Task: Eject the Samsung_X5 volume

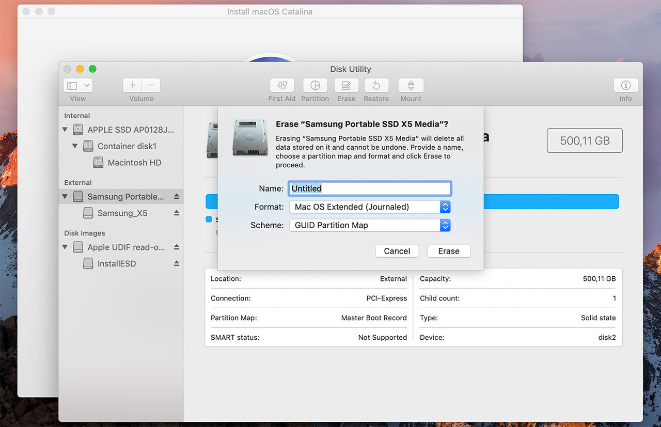Action: tap(176, 213)
